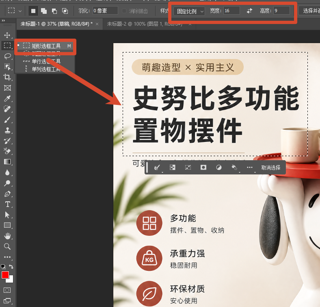Select the Zoom tool
Viewport: 320px width, 307px height.
click(7, 246)
